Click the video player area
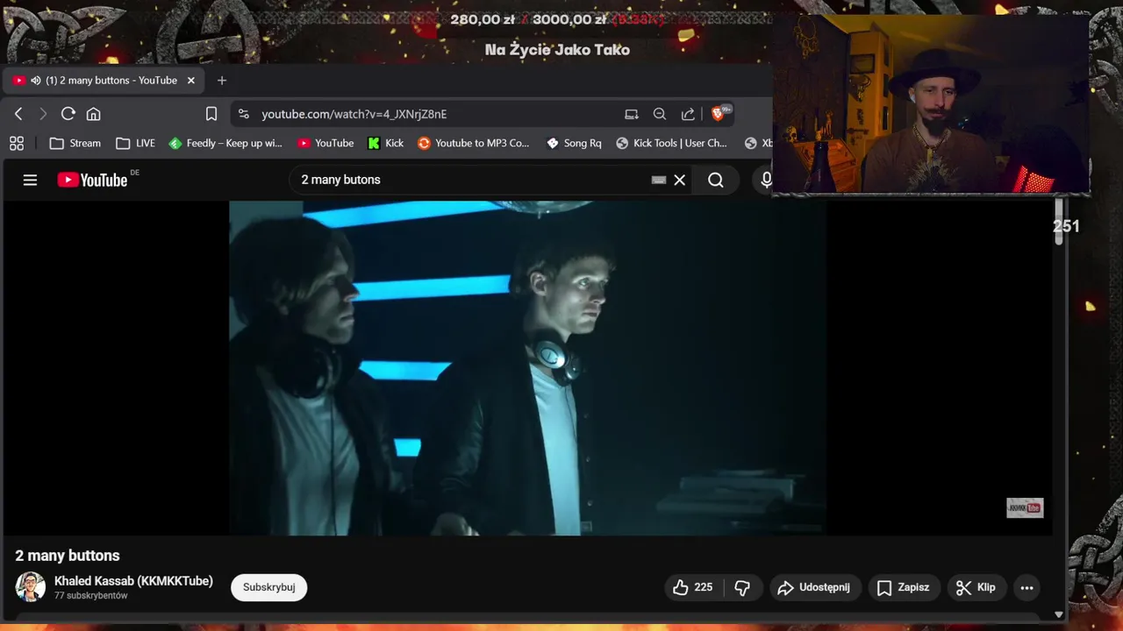Image resolution: width=1123 pixels, height=631 pixels. (x=527, y=367)
